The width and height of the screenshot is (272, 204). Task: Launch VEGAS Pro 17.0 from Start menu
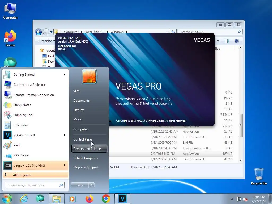point(36,135)
